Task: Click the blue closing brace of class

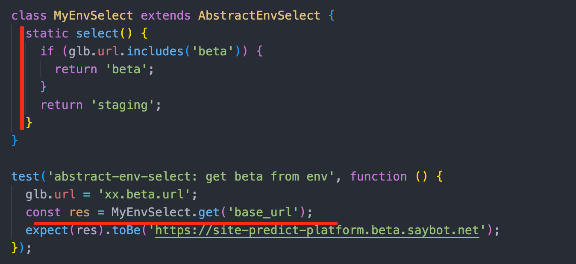Action: (x=15, y=141)
